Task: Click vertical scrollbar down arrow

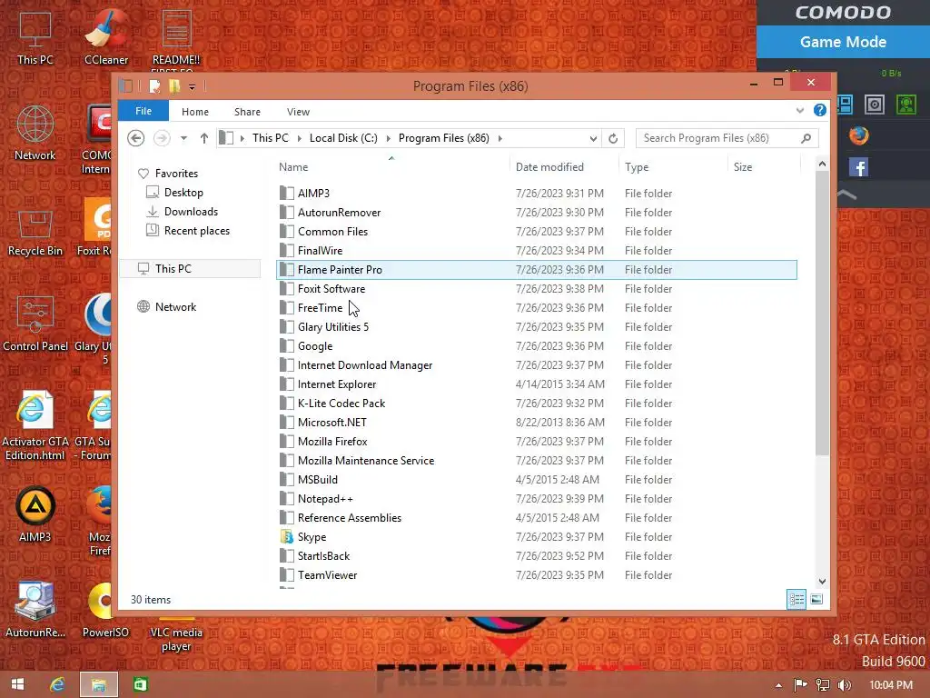Action: point(821,581)
